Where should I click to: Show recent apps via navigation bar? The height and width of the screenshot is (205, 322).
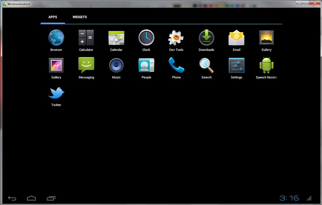51,198
